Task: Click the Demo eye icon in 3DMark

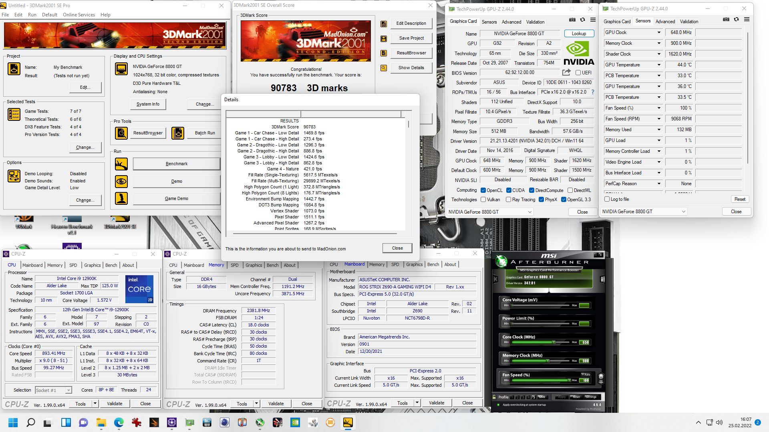Action: [x=121, y=181]
